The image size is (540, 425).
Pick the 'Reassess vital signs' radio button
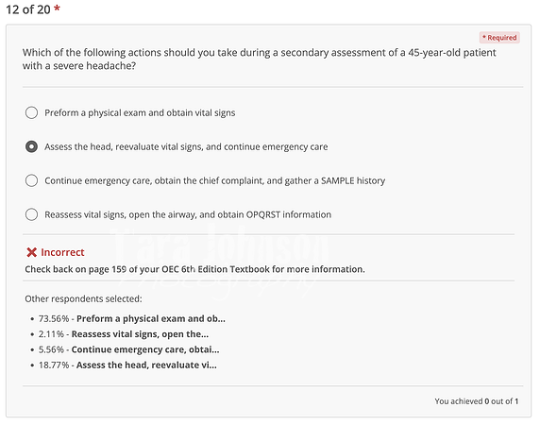tap(31, 214)
